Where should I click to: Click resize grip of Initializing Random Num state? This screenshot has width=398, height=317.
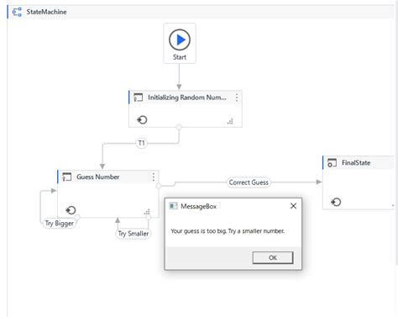[230, 121]
